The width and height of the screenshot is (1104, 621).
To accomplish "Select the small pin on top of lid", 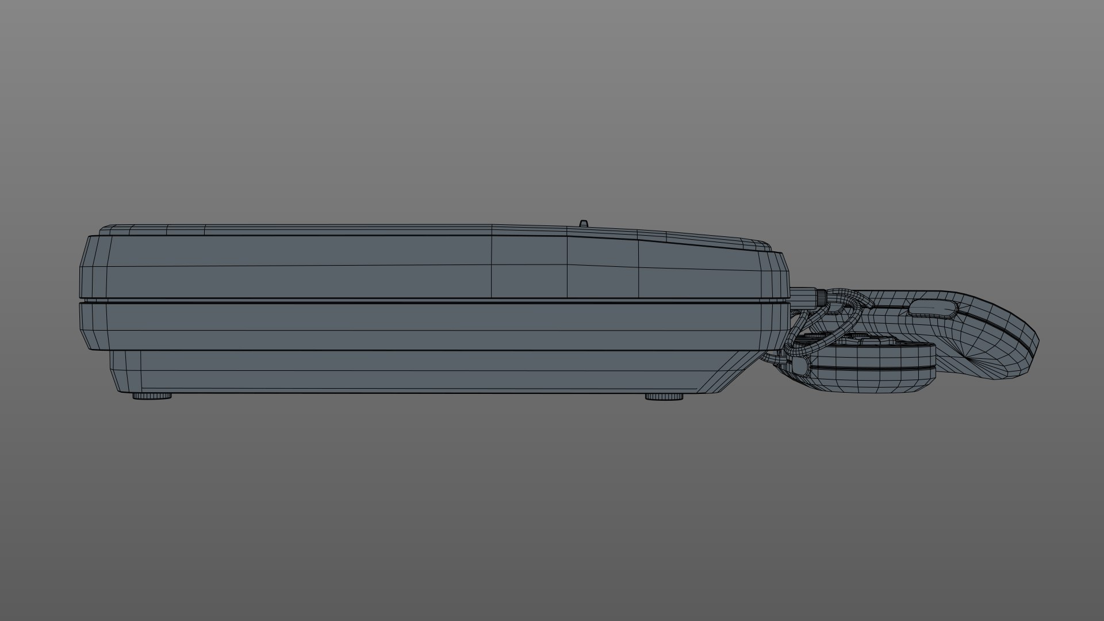I will [x=583, y=223].
